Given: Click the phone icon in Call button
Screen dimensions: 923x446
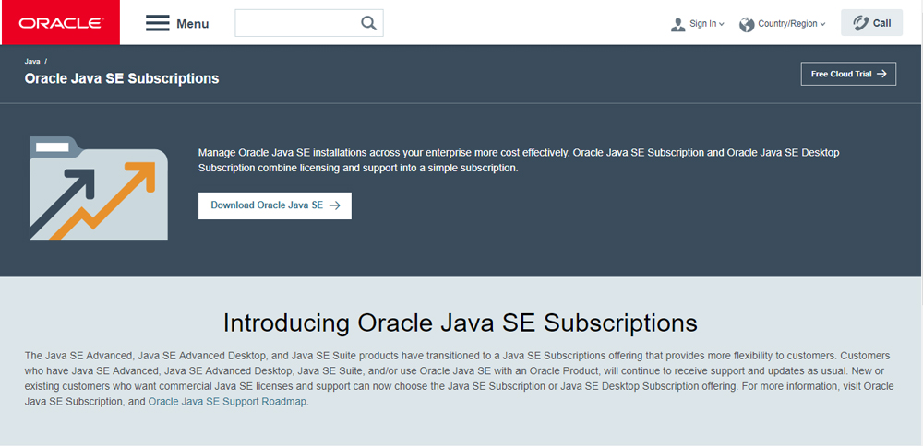Looking at the screenshot, I should 860,23.
